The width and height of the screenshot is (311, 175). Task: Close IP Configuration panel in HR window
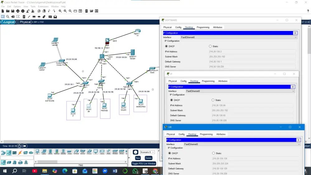tap(298, 140)
